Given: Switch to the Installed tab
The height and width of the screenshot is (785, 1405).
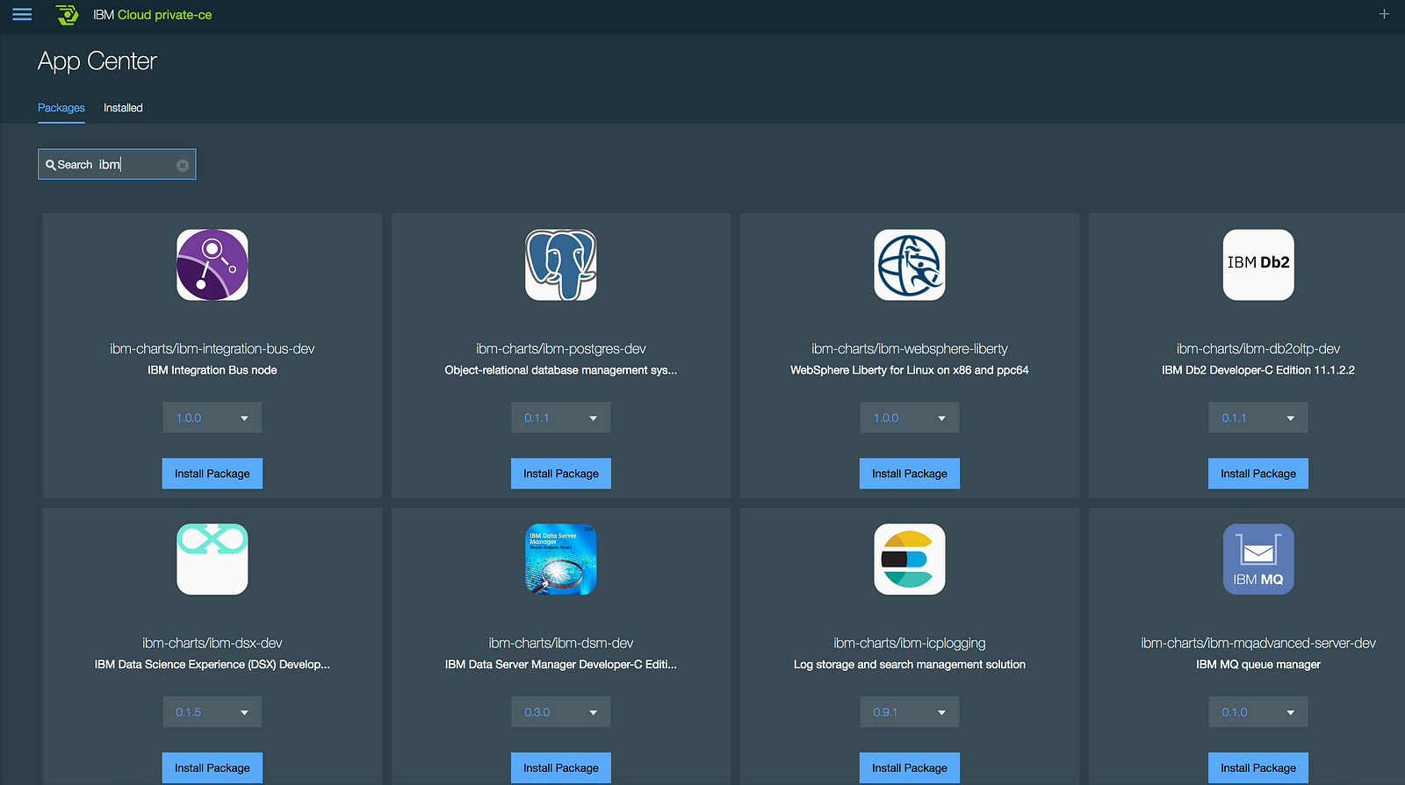Looking at the screenshot, I should [x=123, y=108].
